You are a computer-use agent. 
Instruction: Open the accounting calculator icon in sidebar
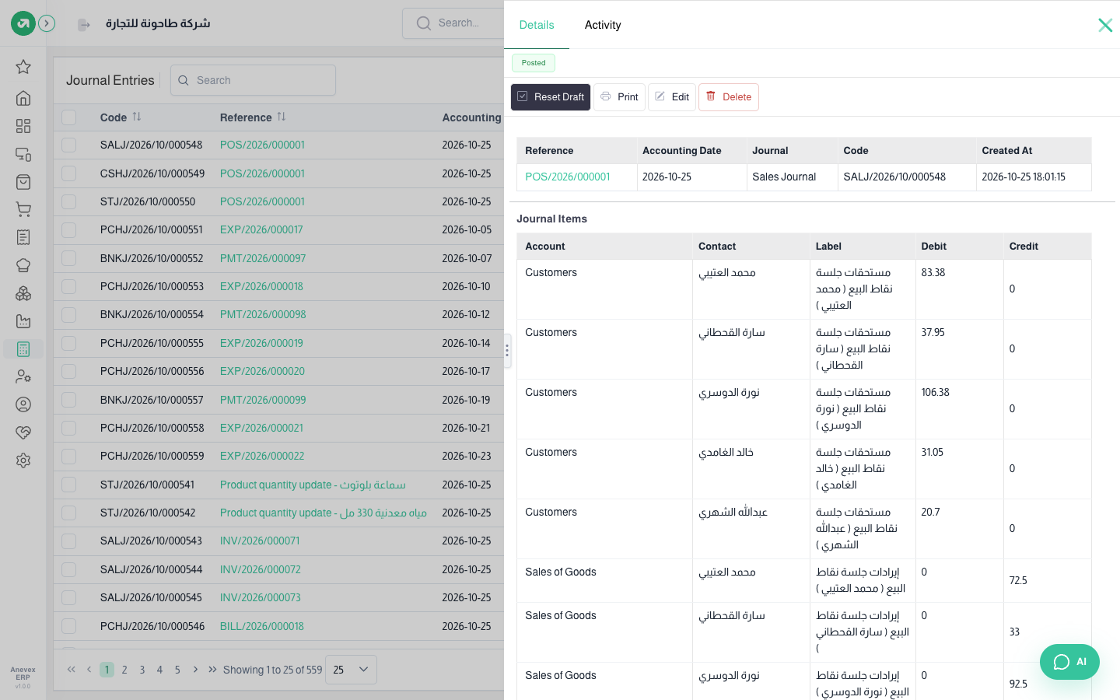click(x=23, y=349)
